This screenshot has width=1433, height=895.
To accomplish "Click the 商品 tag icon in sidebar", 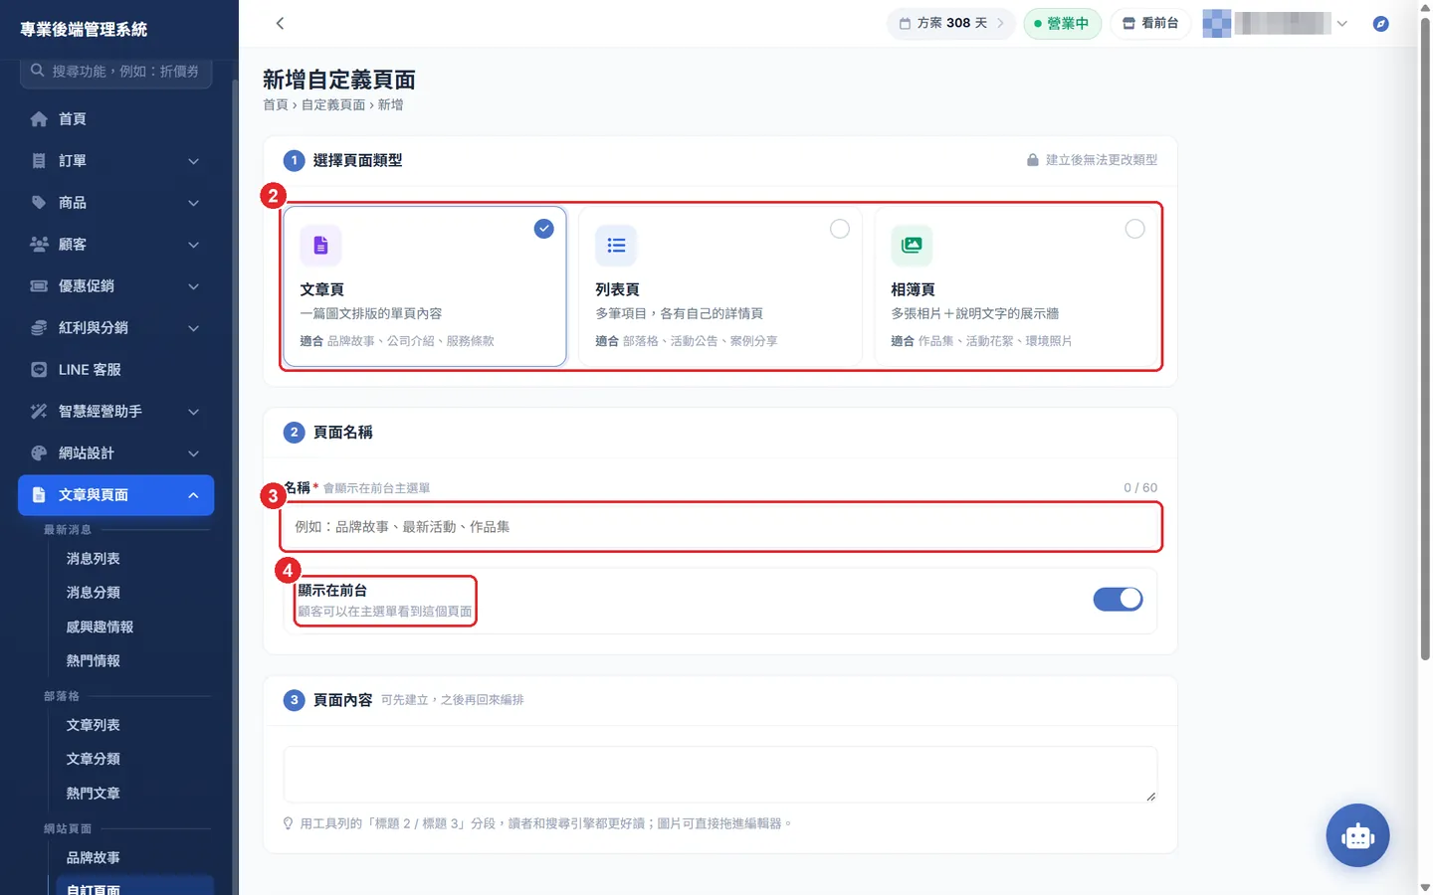I will click(x=39, y=203).
